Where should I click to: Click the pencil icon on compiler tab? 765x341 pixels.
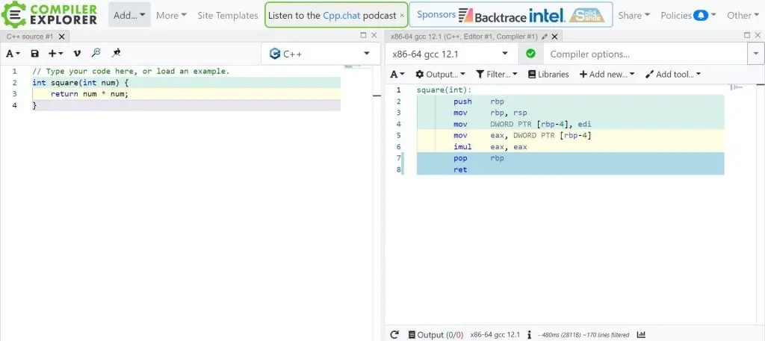[545, 37]
